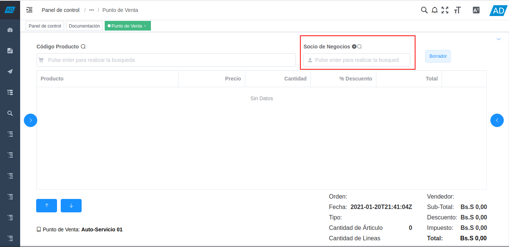Click the Auto-Servicio 01 point of sale label
The image size is (509, 247).
click(x=102, y=229)
